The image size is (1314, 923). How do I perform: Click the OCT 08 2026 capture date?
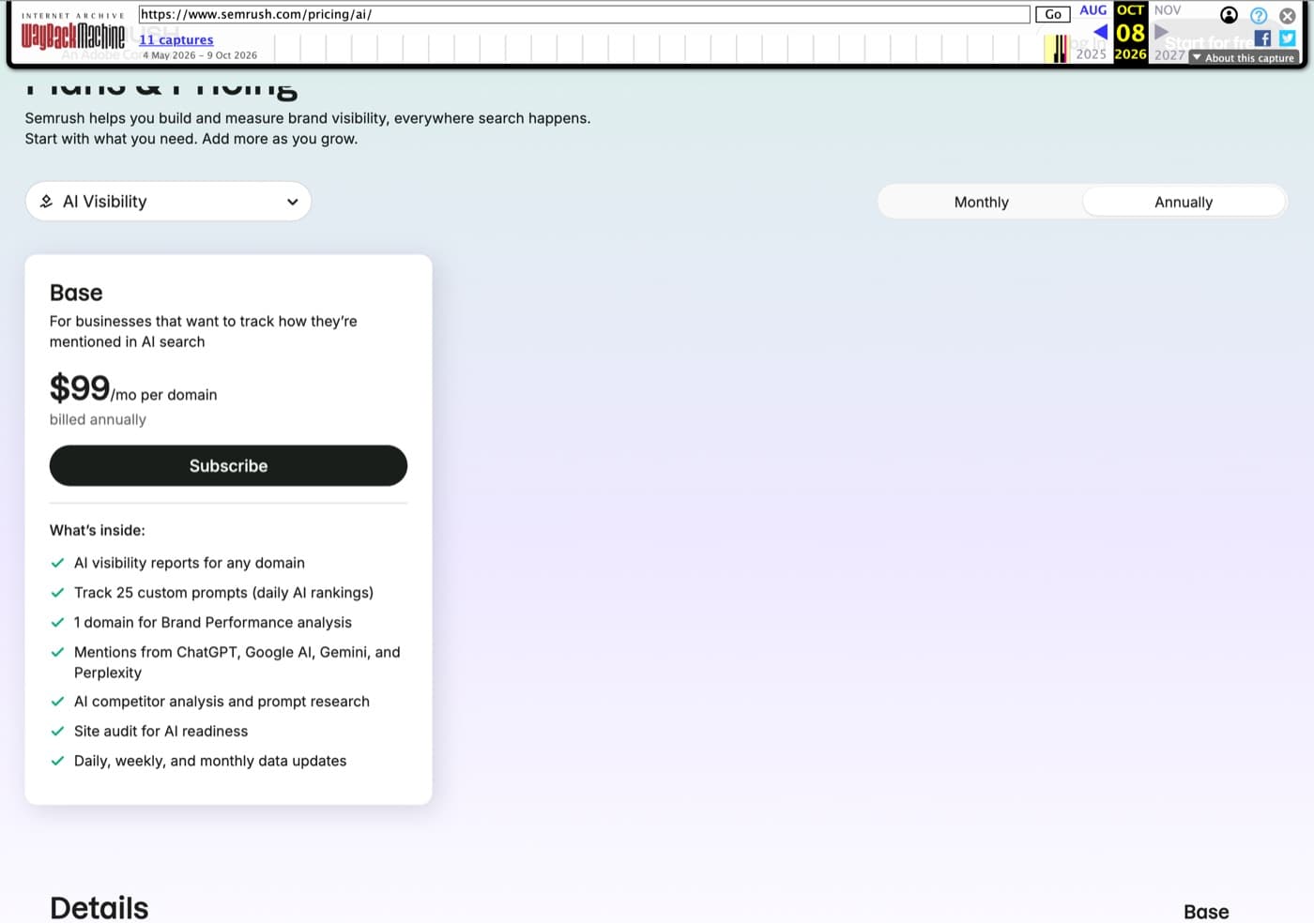1130,32
